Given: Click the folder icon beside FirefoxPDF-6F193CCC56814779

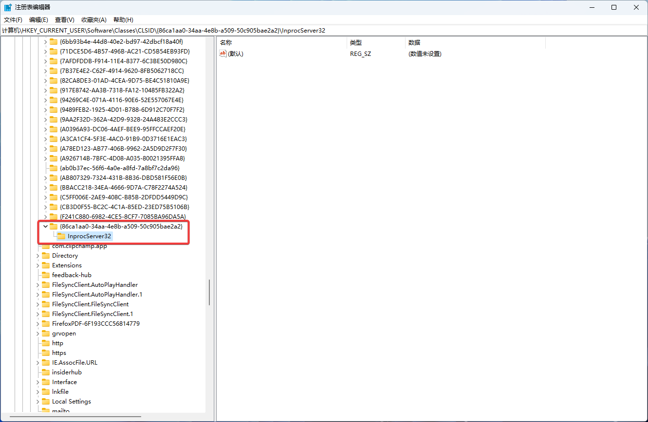Looking at the screenshot, I should pyautogui.click(x=45, y=324).
